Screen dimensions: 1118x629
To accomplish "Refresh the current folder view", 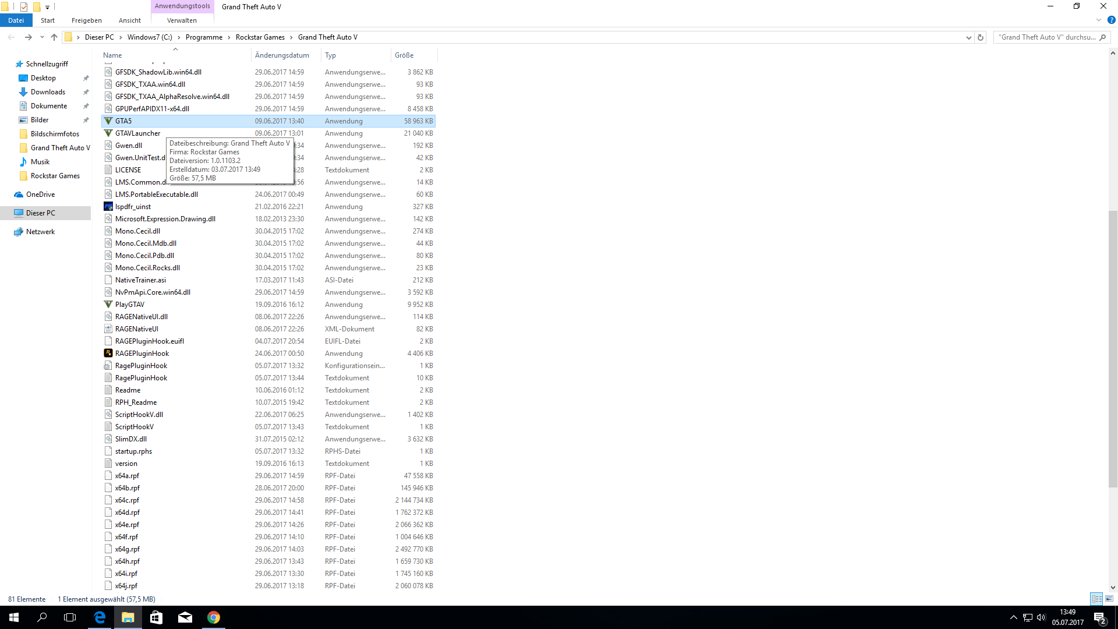I will 981,37.
